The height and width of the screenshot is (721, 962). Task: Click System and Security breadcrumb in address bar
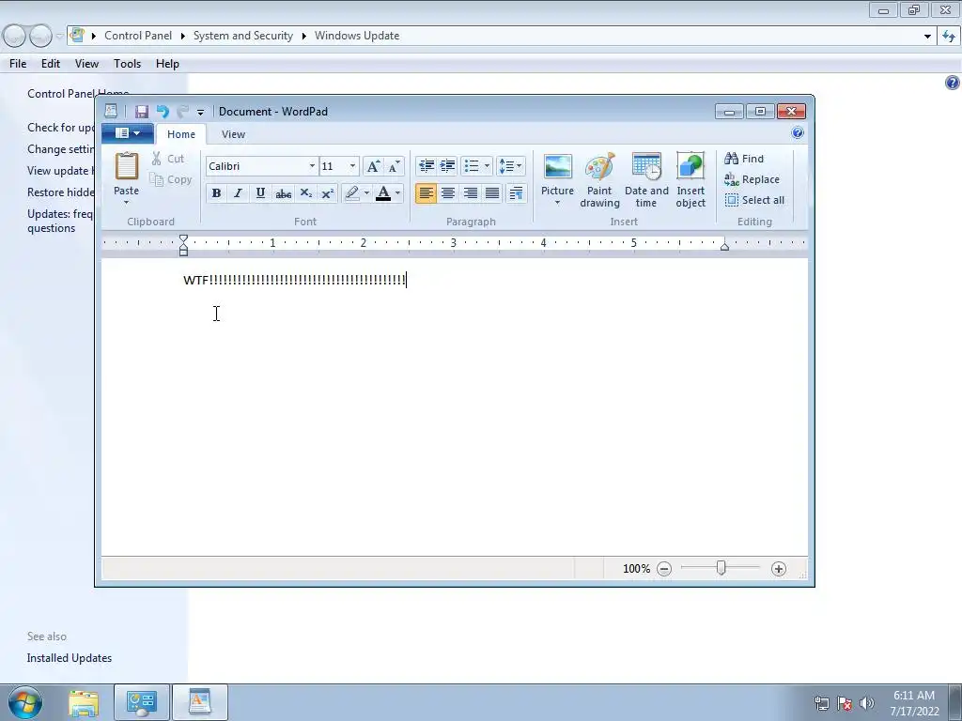(x=243, y=36)
